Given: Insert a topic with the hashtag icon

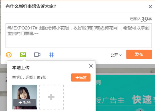Looking at the screenshot, I should [x=52, y=55].
